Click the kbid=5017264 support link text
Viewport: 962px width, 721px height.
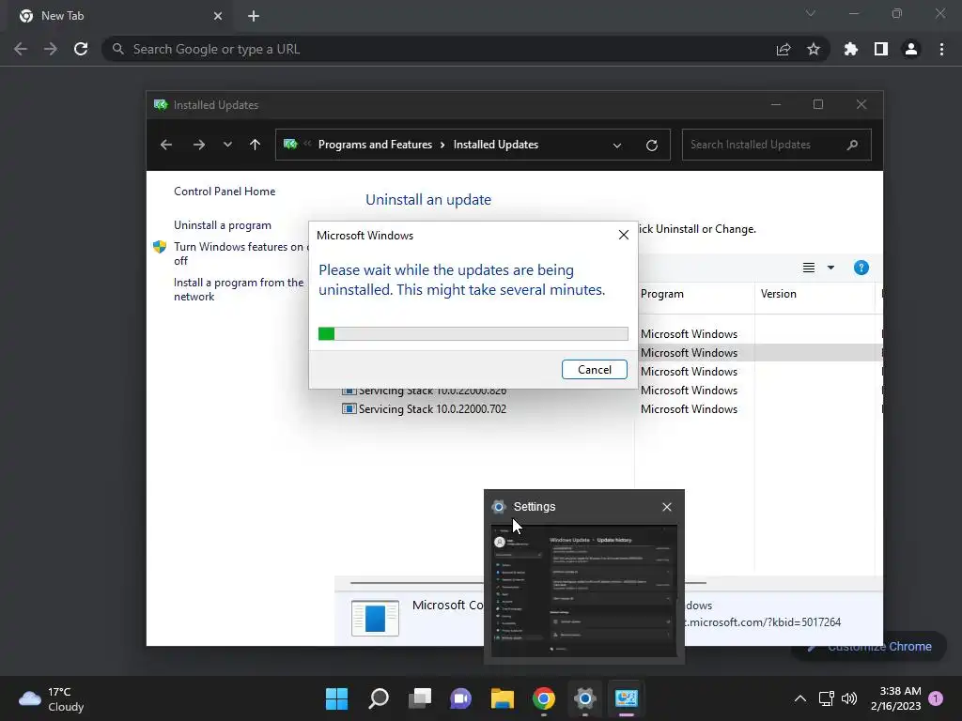(763, 622)
